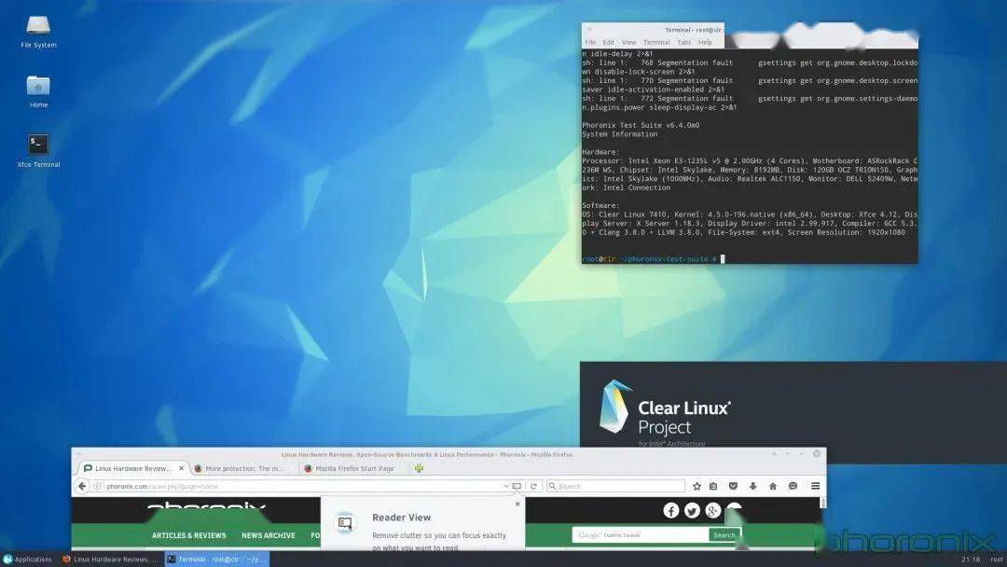Switch to Terminal taskbar item
Image resolution: width=1007 pixels, height=567 pixels.
point(216,560)
